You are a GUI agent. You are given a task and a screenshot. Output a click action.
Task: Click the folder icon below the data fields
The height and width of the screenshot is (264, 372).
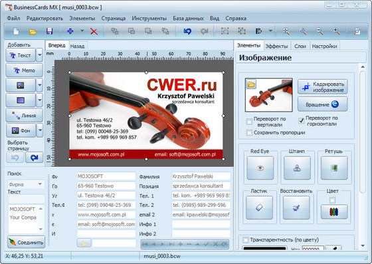tap(84, 243)
